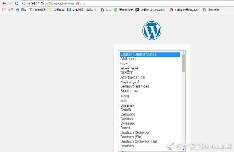Open the yellow folder bookmark
234x152 pixels.
coord(56,10)
